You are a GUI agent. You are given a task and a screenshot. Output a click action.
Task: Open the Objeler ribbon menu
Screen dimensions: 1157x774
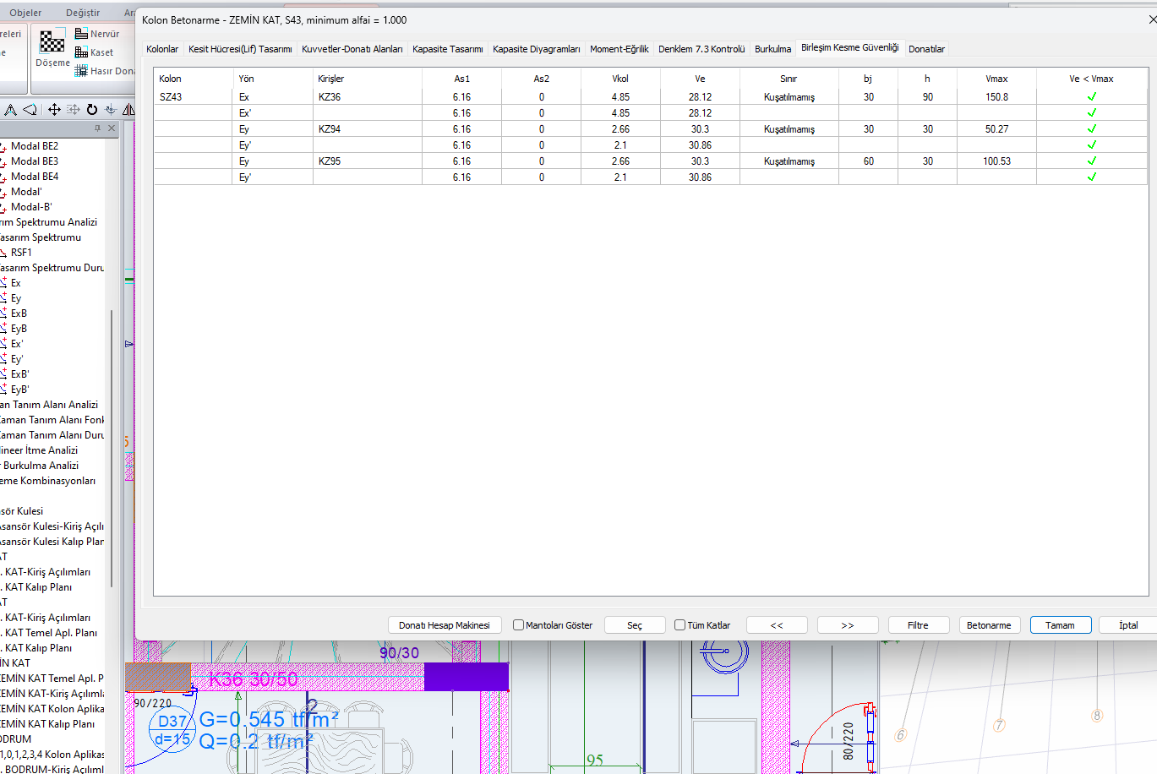25,13
